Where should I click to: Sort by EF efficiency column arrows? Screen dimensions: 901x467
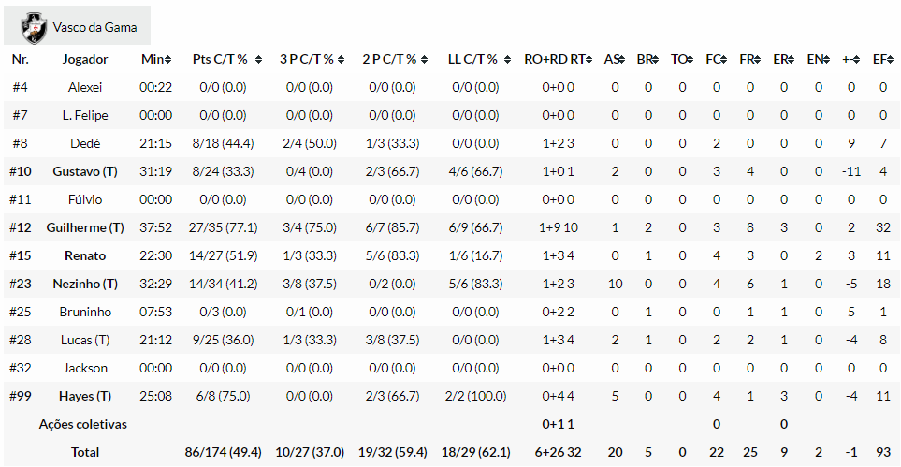click(x=888, y=60)
